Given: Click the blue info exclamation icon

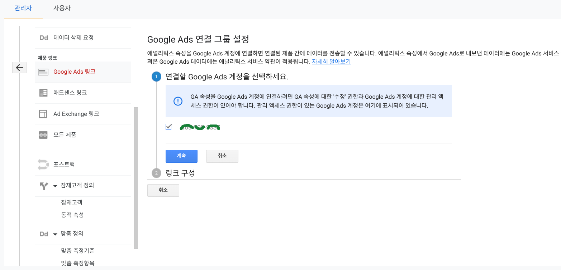Looking at the screenshot, I should click(178, 101).
